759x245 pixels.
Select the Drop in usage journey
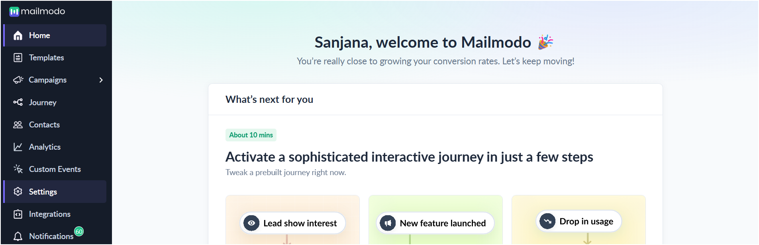pyautogui.click(x=579, y=221)
